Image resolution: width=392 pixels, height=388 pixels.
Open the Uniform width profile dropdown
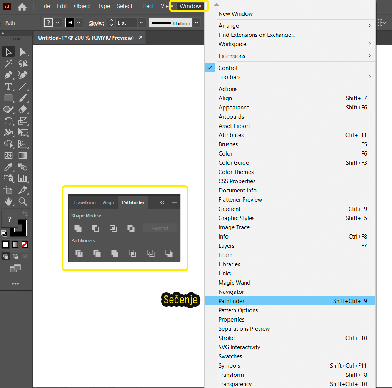[x=197, y=23]
